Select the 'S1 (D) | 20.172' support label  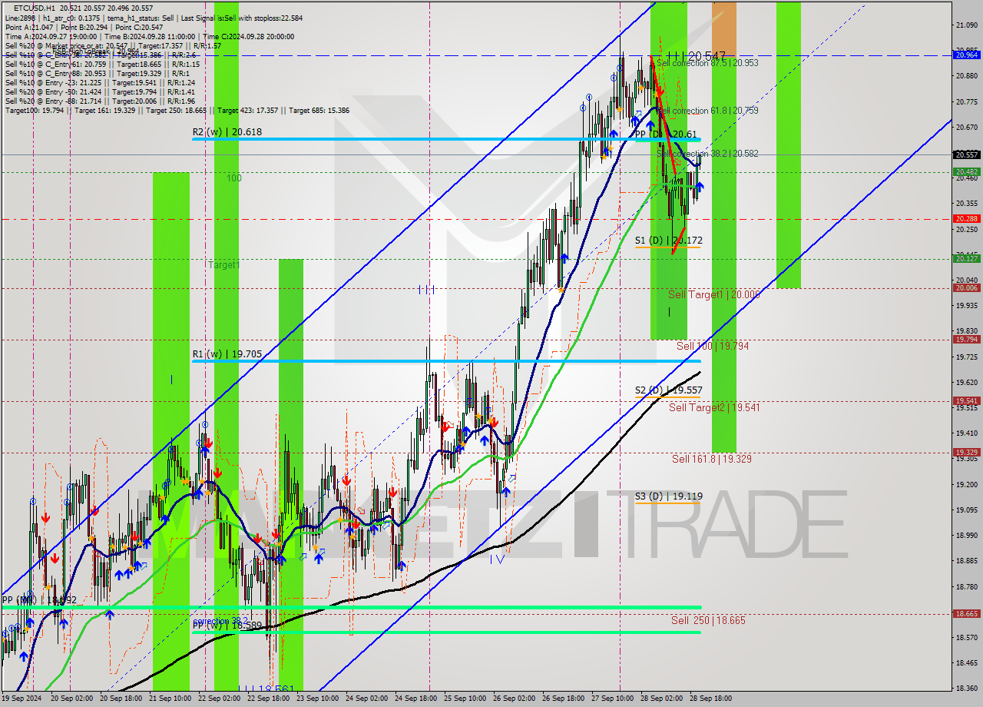[x=668, y=241]
